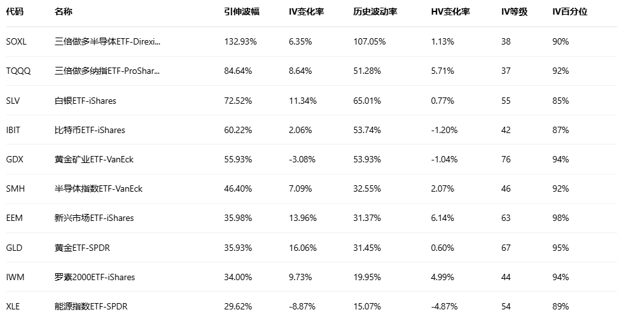Click the 历史波动率 column header
The image size is (619, 319).
pyautogui.click(x=375, y=12)
